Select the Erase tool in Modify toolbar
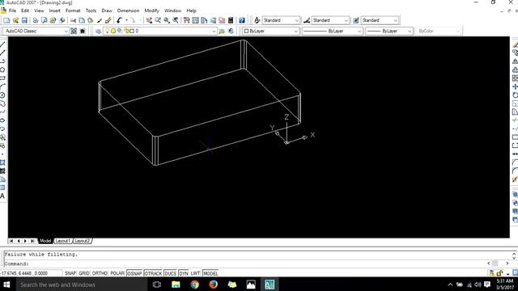This screenshot has width=518, height=291. click(515, 44)
